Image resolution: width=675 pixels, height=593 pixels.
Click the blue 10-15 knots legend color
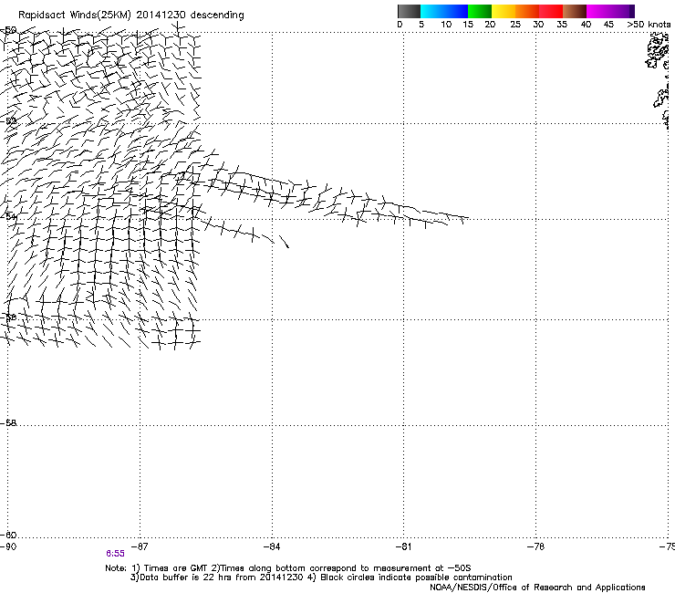coord(456,11)
